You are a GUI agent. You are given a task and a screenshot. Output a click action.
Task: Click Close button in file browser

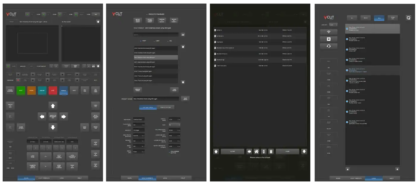click(232, 151)
